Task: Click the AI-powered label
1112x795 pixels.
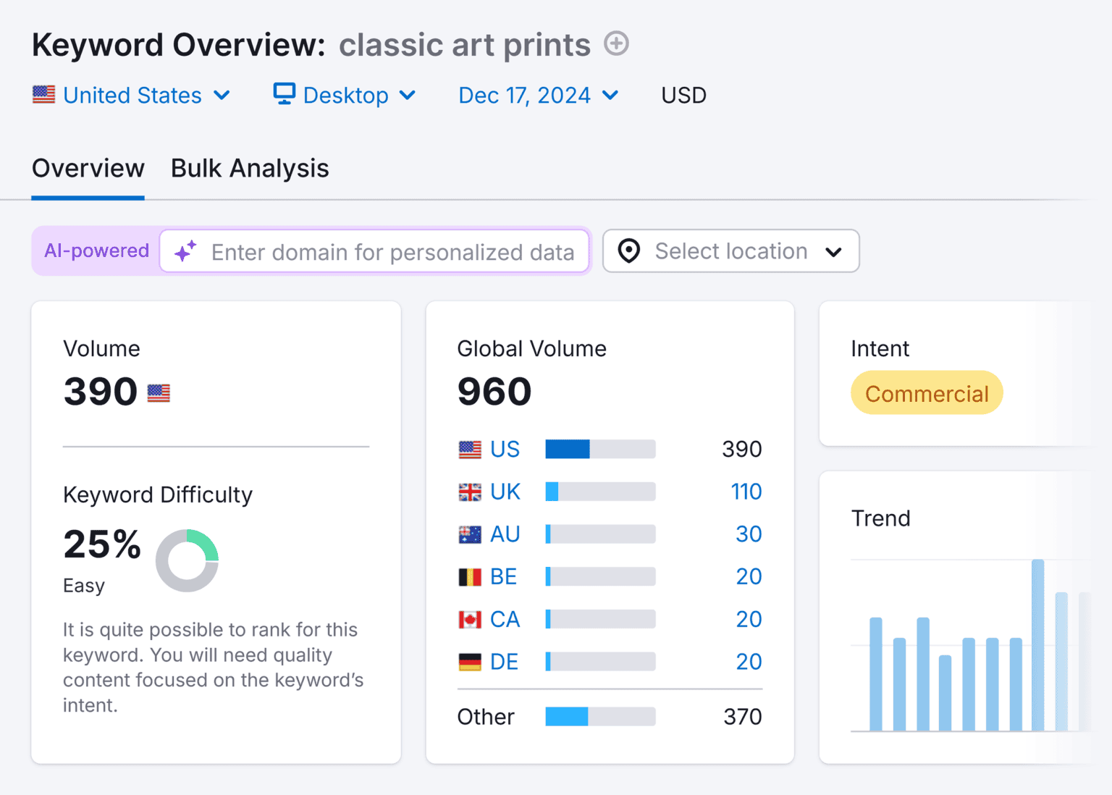Action: [x=96, y=251]
